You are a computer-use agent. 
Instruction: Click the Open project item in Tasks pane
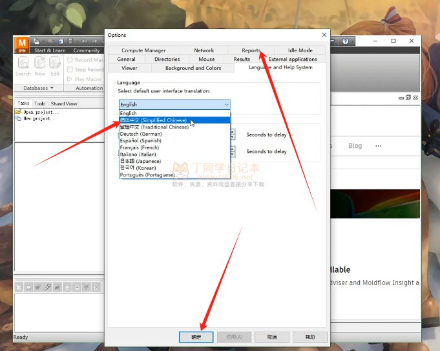36,112
